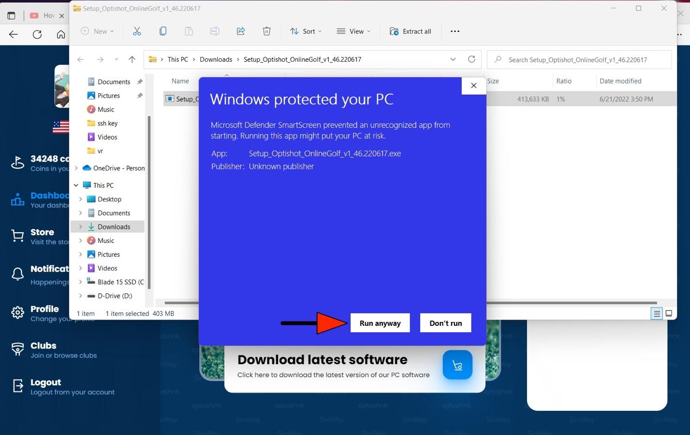690x435 pixels.
Task: Click This PC in the address breadcrumb
Action: click(x=177, y=59)
